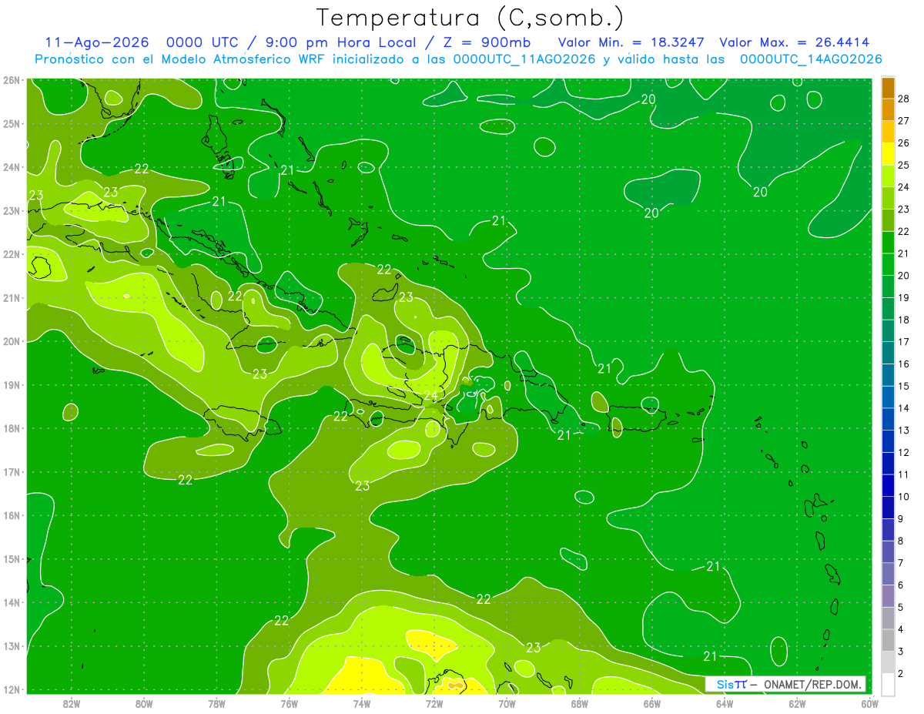
Task: Select the 'Valor Max. = 26.4414' value
Action: pos(795,43)
